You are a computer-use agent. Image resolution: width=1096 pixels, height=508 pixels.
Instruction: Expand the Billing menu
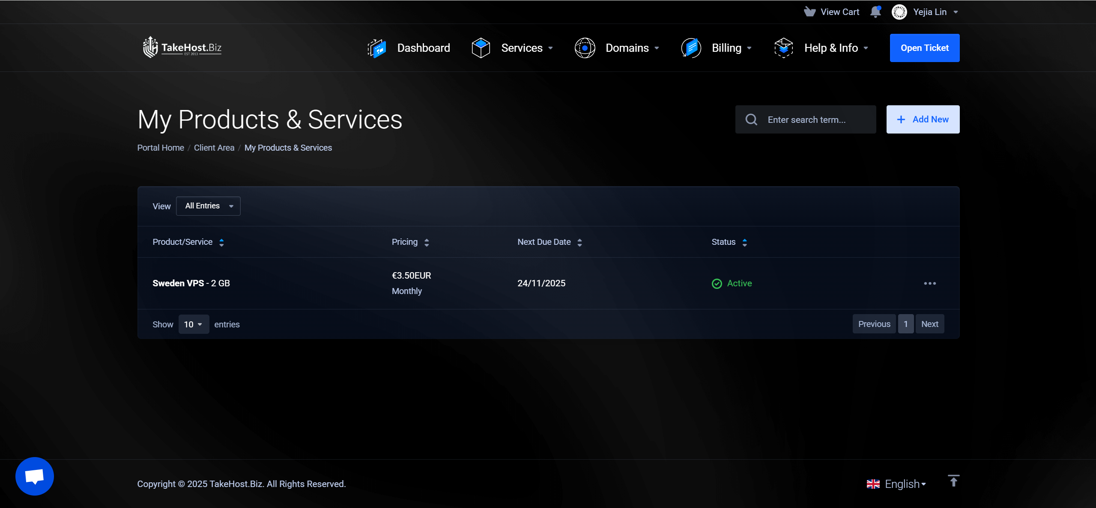click(717, 48)
